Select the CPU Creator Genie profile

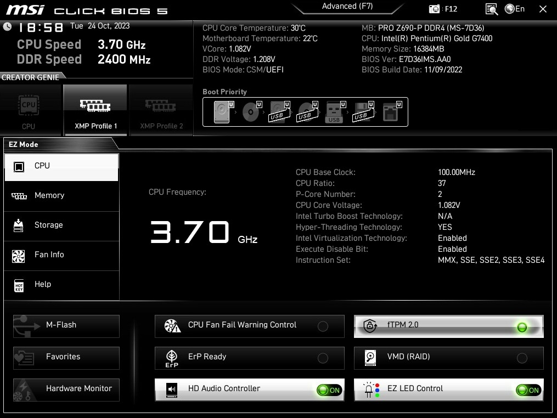[31, 110]
